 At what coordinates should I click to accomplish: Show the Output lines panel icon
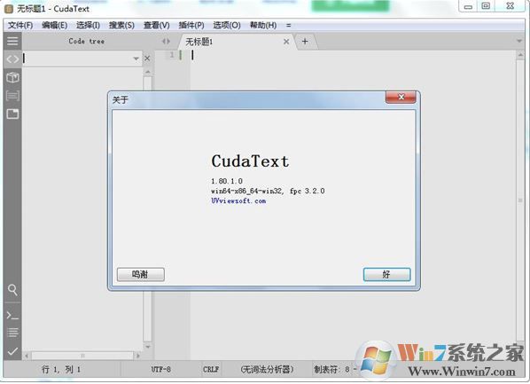tap(12, 333)
